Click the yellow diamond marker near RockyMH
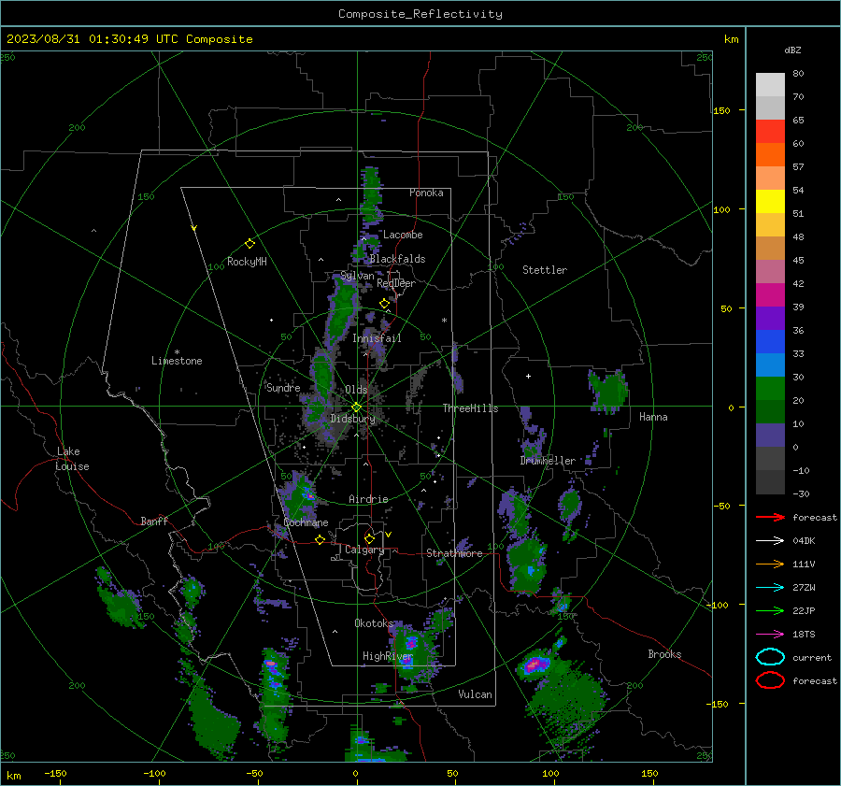 click(x=249, y=244)
